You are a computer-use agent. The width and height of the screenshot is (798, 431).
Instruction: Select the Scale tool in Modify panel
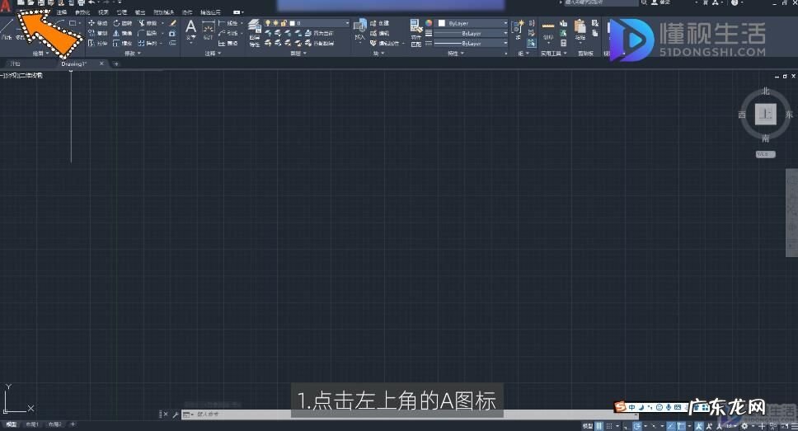coord(123,43)
